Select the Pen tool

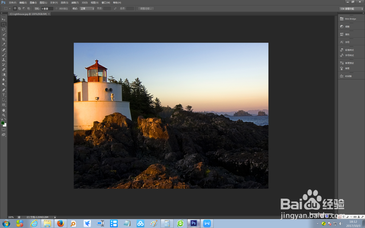pos(4,90)
